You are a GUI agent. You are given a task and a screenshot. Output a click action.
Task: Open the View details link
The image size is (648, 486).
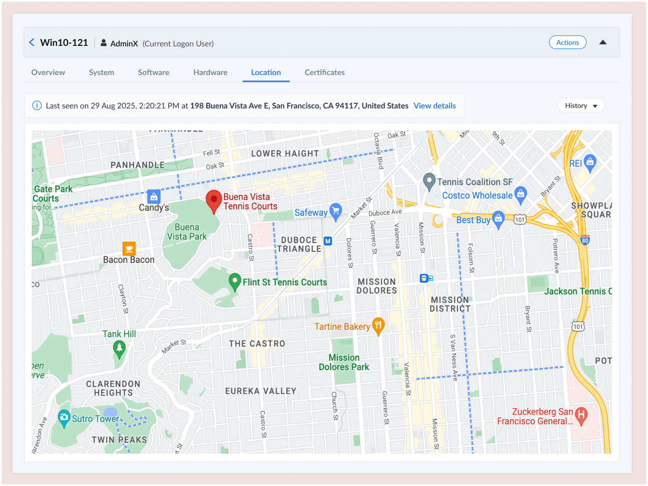pos(434,105)
